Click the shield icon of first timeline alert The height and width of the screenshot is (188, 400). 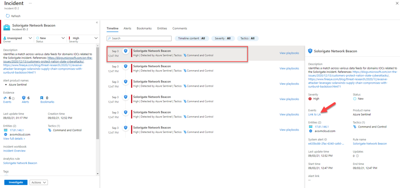pyautogui.click(x=126, y=52)
